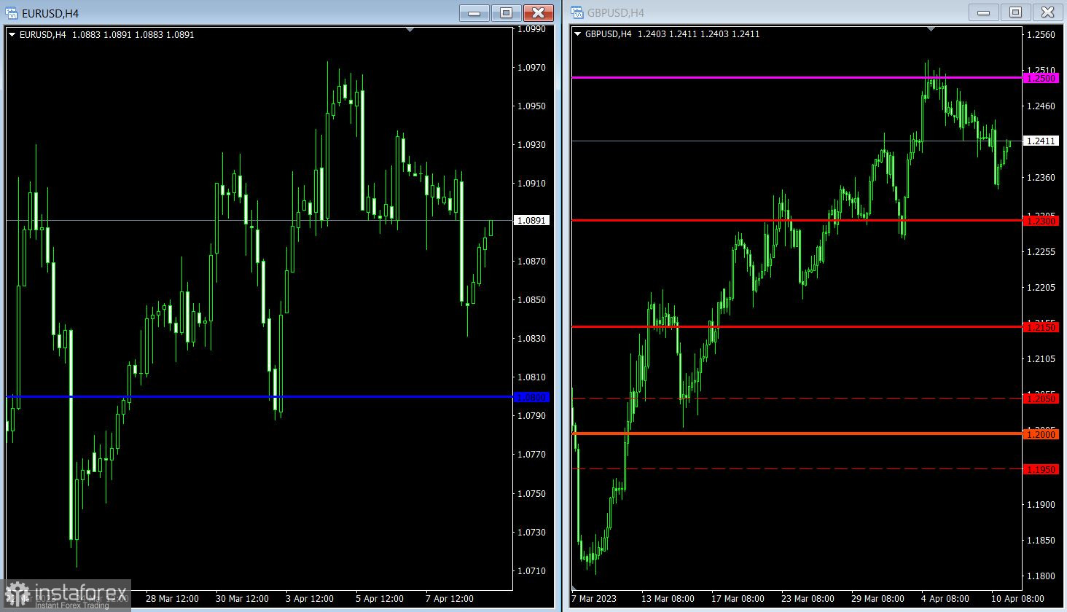Expand the GBPUSD,H4 chart info dropdown triangle

click(x=578, y=34)
